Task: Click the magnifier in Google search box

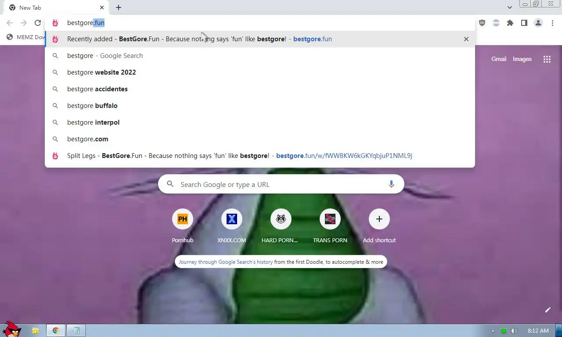Action: (x=170, y=184)
